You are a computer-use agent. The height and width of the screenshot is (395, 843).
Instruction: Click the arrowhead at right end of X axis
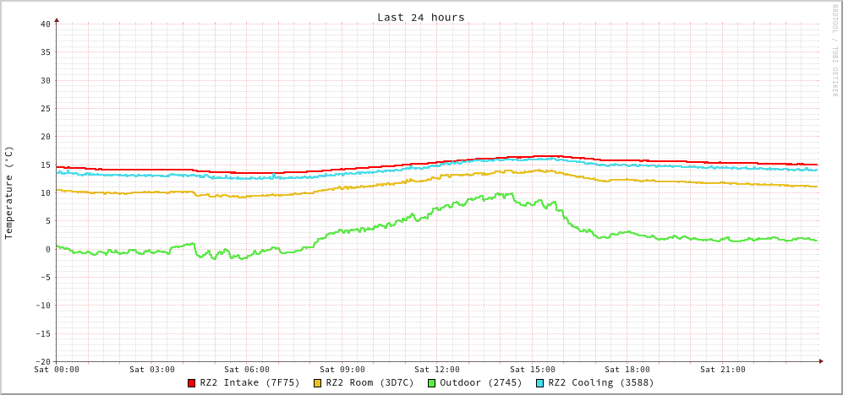[820, 361]
